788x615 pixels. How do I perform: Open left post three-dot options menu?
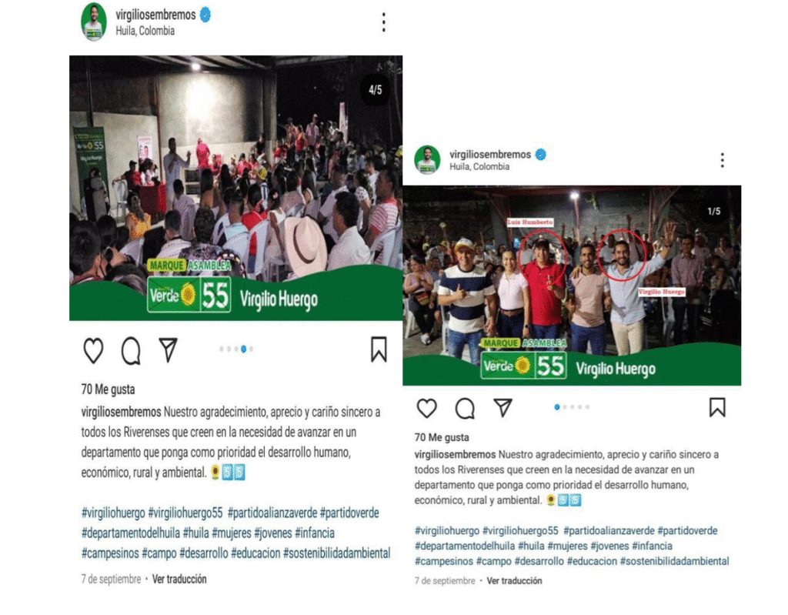click(x=383, y=22)
